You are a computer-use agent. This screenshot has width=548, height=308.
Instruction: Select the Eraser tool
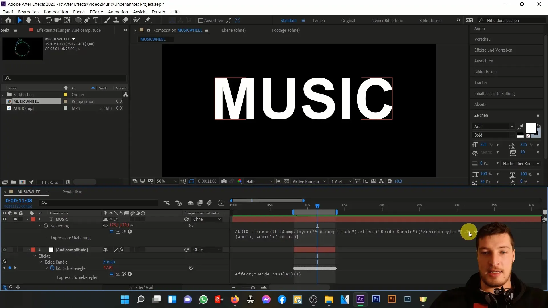(125, 20)
